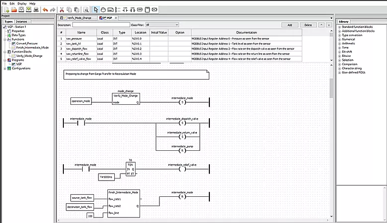Viewport: 387px width, 223px height.
Task: Click the Description input field
Action: 100,24
